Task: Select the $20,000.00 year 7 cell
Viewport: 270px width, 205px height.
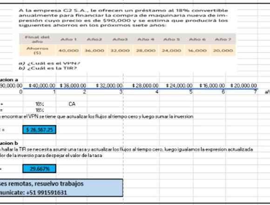Action: tap(242, 85)
